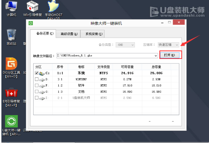Uncheck the C: system partition checkbox

[37, 73]
